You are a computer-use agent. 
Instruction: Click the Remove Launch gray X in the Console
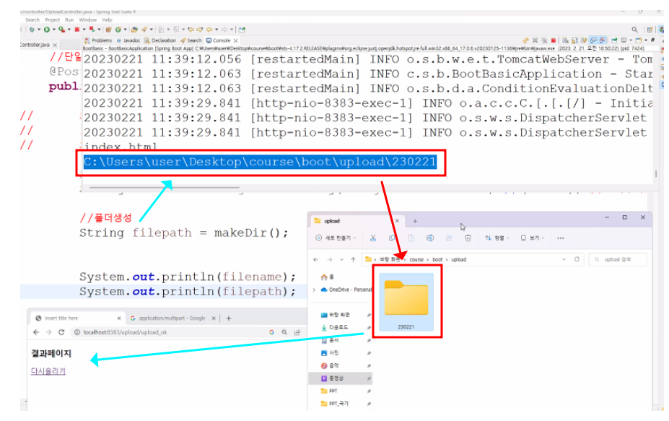click(535, 40)
